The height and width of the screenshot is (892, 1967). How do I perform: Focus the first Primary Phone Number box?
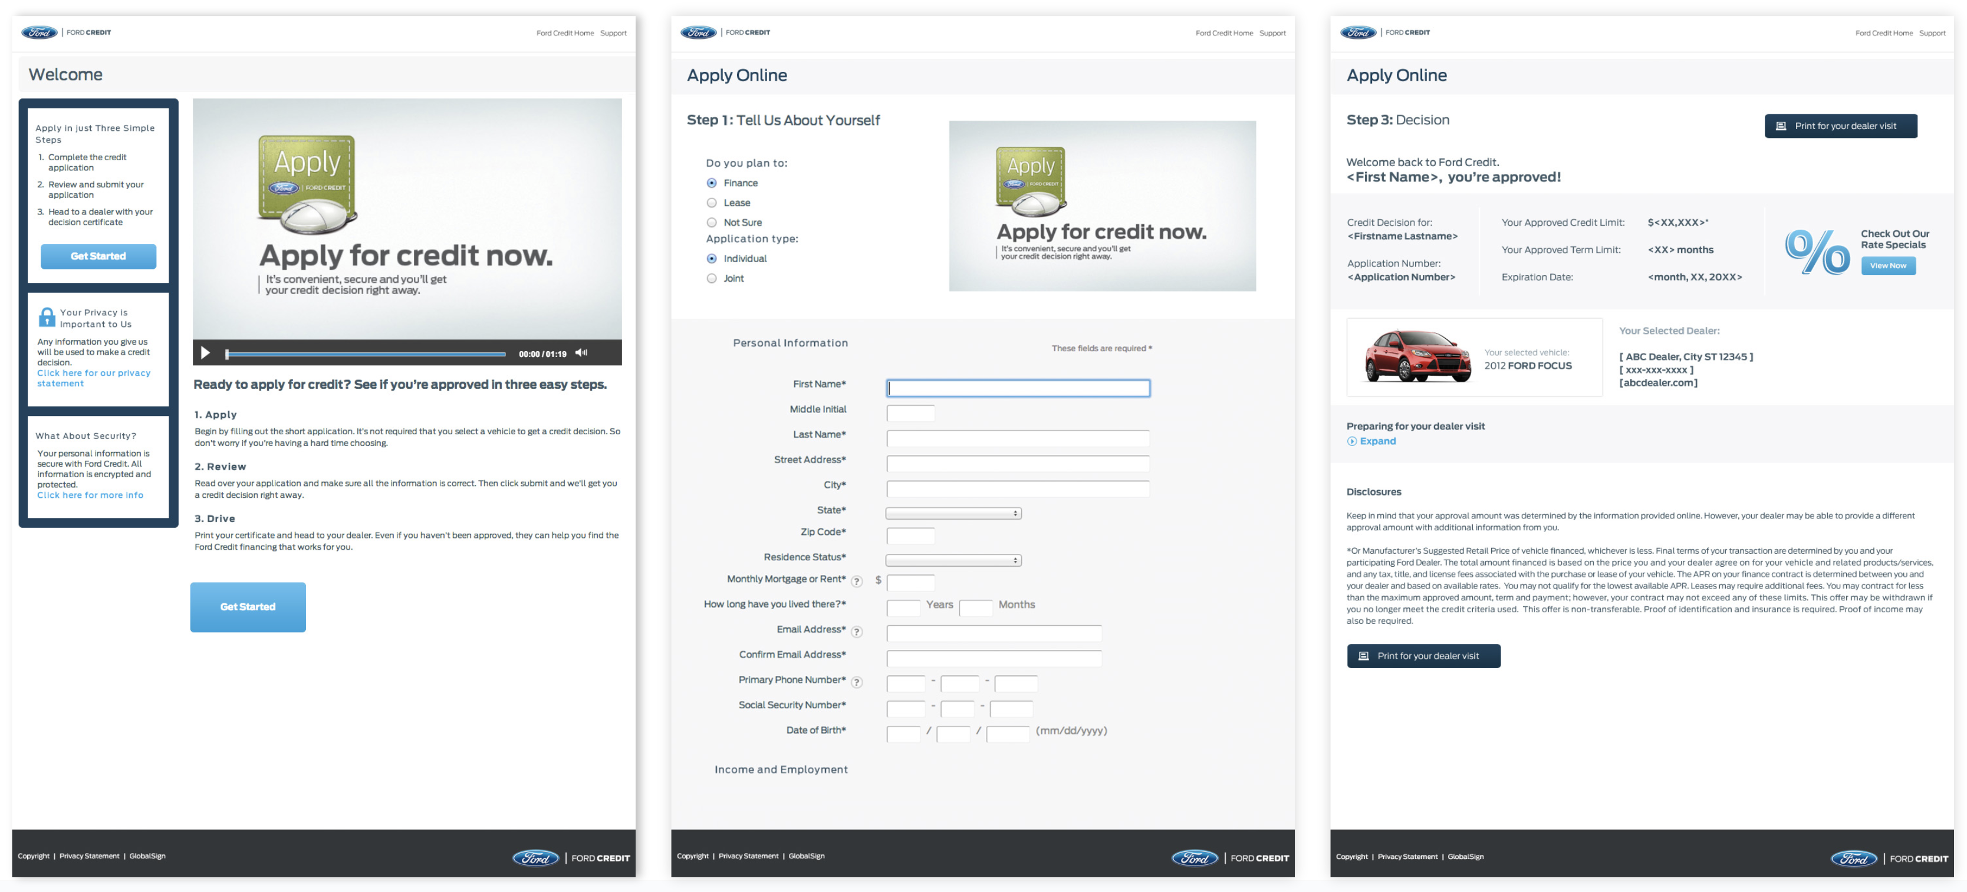pyautogui.click(x=906, y=683)
